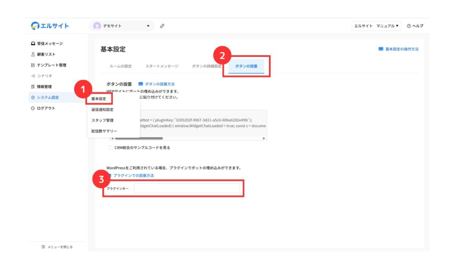Open 情報管理 from sidebar

pos(44,87)
